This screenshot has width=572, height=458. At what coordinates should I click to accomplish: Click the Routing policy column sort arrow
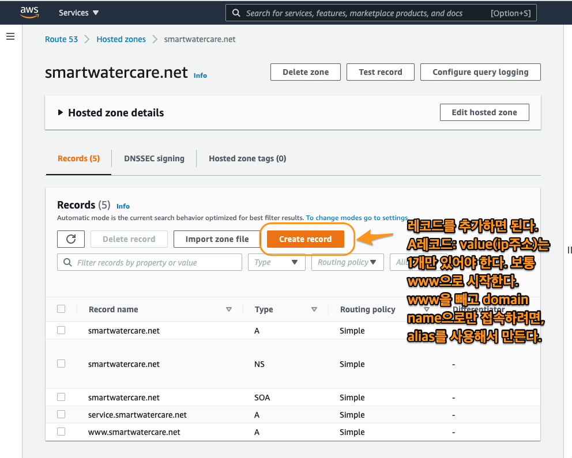coord(427,309)
